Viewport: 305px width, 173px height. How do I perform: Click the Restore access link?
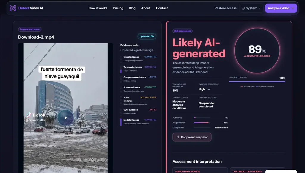coord(225,8)
